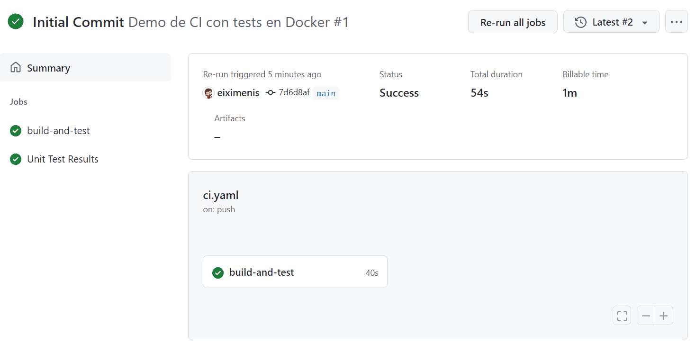The height and width of the screenshot is (344, 696).
Task: Zoom out with the minus icon
Action: pyautogui.click(x=646, y=316)
